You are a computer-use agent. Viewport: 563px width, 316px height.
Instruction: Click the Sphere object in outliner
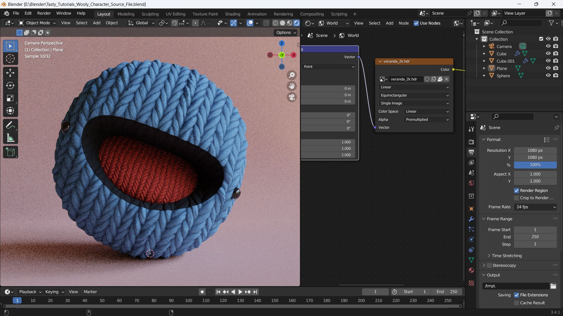[x=503, y=75]
